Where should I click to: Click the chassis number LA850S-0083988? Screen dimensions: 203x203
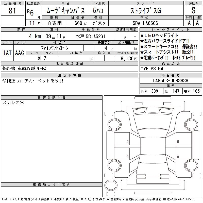171,80
